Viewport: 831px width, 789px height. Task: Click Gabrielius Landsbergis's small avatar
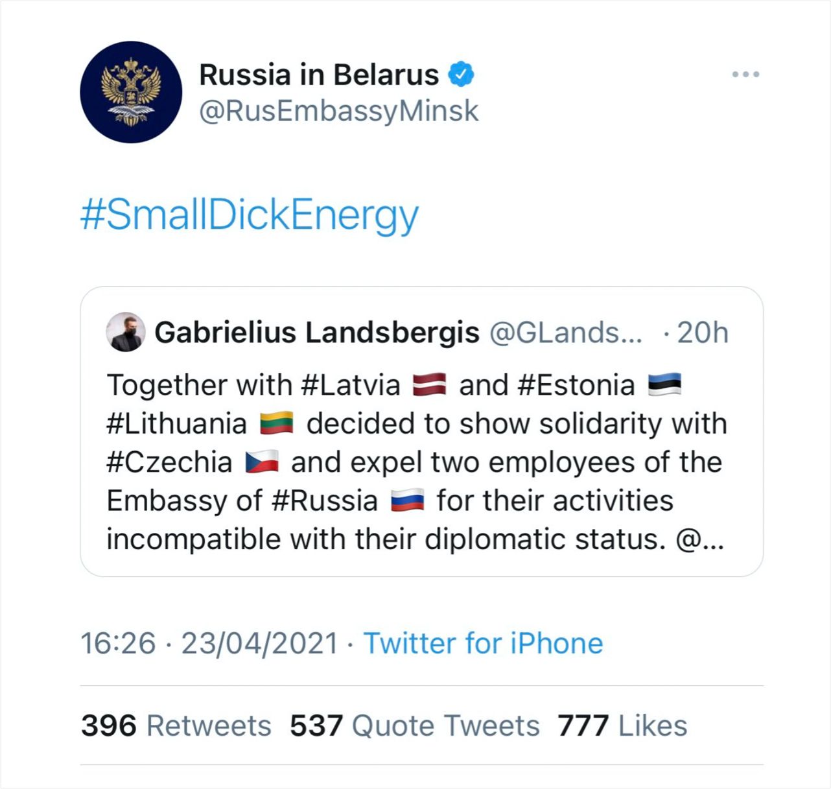[x=125, y=333]
